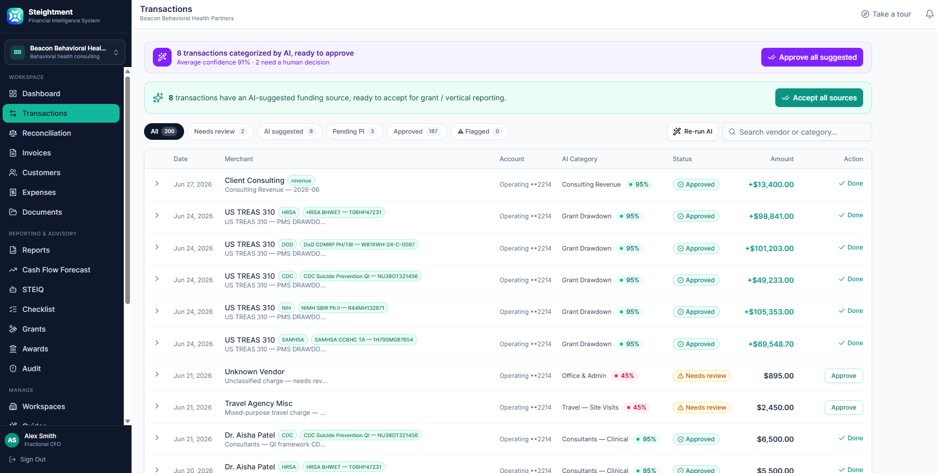Viewport: 937px width, 473px height.
Task: Click the Checklist list icon
Action: coord(13,309)
